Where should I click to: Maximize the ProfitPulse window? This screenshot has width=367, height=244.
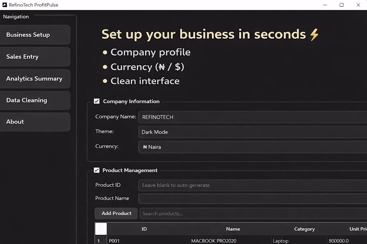342,5
